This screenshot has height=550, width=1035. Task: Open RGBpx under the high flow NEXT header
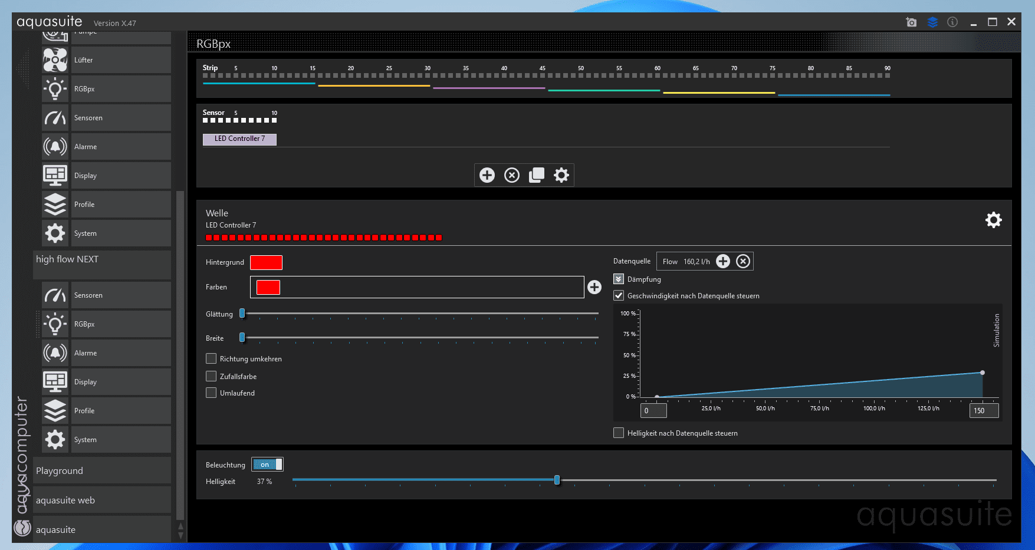pyautogui.click(x=106, y=324)
